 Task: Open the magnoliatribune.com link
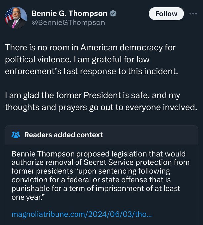tap(81, 214)
